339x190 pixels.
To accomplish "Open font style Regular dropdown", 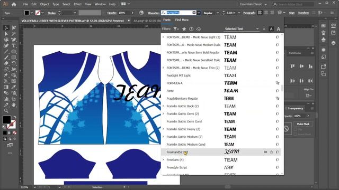I will pyautogui.click(x=218, y=13).
